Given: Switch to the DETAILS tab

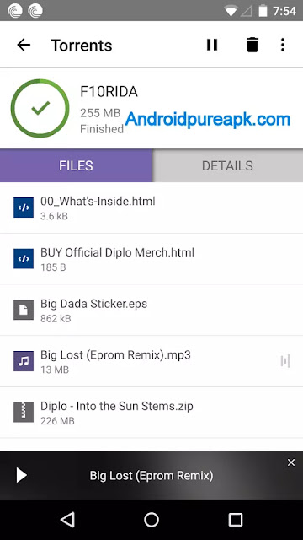Looking at the screenshot, I should coord(228,165).
